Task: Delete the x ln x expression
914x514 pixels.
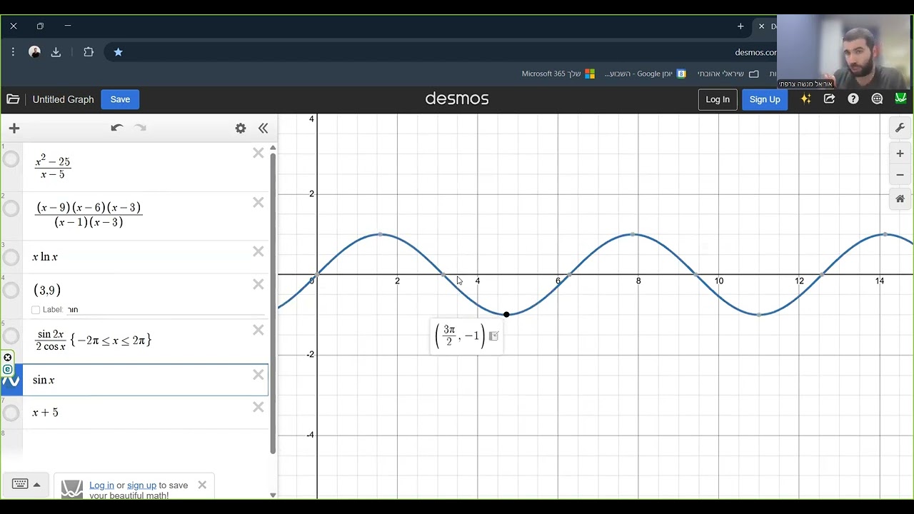Action: (258, 251)
